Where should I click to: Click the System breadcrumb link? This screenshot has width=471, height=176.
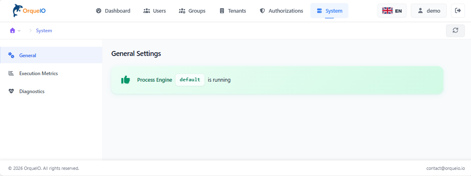[44, 31]
